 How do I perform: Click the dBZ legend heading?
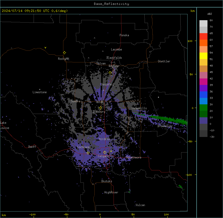point(210,14)
